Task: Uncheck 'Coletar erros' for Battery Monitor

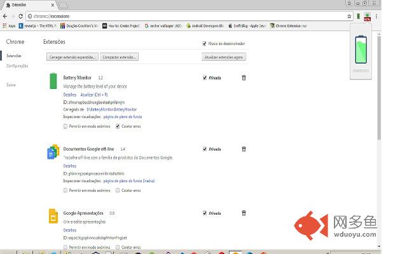Action: pyautogui.click(x=118, y=126)
